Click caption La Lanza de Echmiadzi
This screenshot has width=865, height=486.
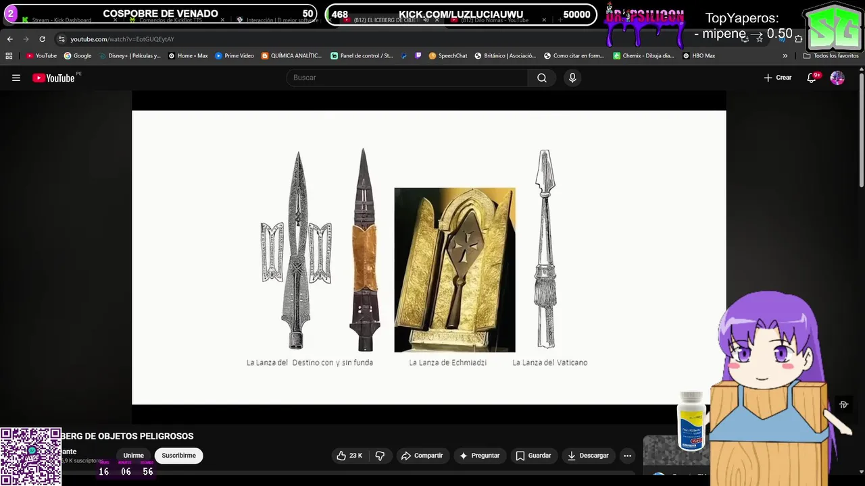(x=447, y=362)
